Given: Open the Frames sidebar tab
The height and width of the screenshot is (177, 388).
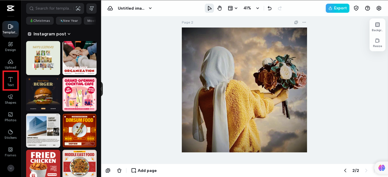Looking at the screenshot, I should (11, 152).
